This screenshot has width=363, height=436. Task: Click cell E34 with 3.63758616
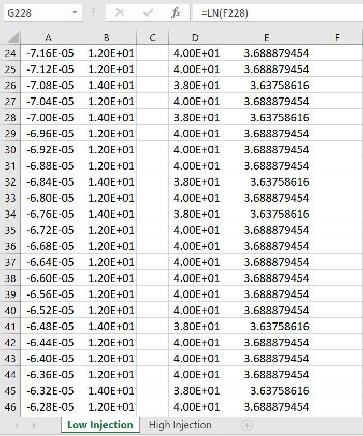pos(266,214)
